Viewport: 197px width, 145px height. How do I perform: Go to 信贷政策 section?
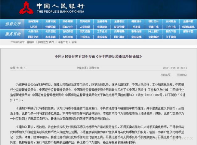[x=85, y=21]
